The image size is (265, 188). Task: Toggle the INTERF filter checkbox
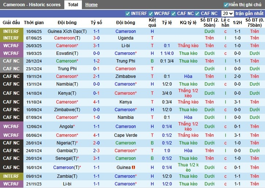(128, 14)
